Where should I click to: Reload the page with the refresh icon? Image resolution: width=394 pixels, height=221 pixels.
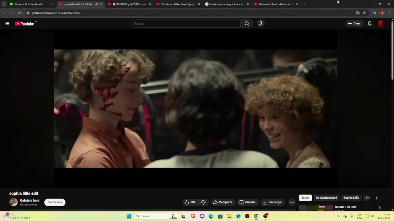(19, 13)
